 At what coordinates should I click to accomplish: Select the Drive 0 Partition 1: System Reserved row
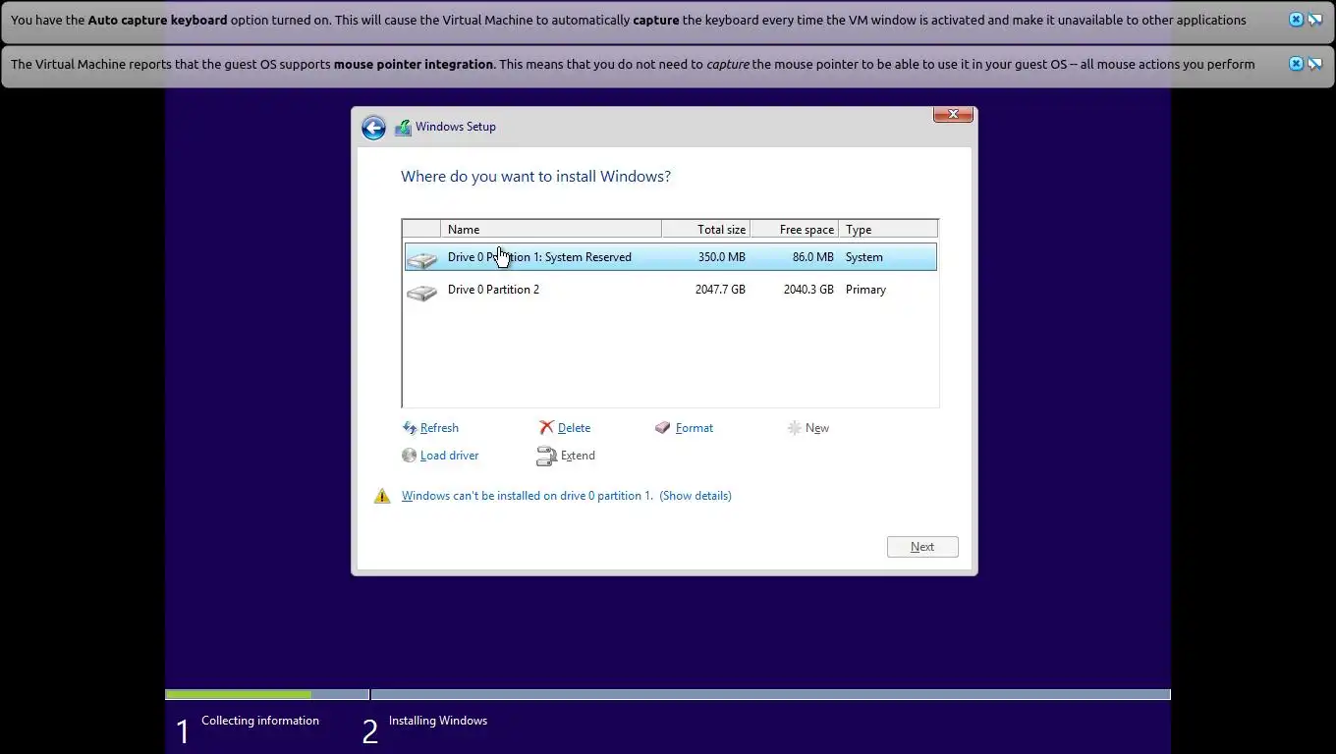pos(670,257)
